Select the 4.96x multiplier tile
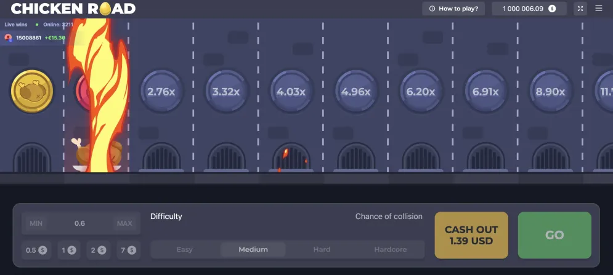613x275 pixels. (355, 92)
